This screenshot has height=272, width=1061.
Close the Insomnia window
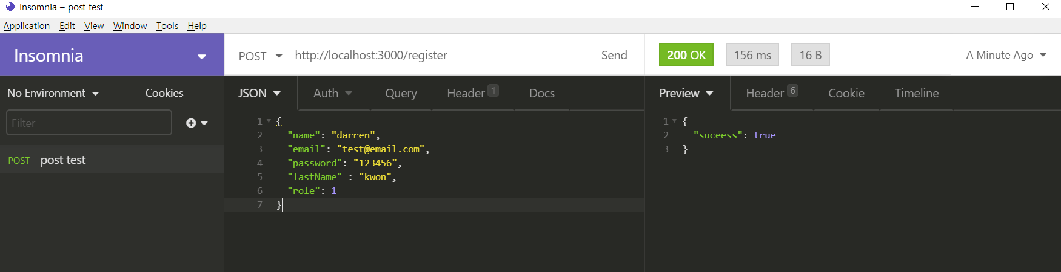[1046, 7]
